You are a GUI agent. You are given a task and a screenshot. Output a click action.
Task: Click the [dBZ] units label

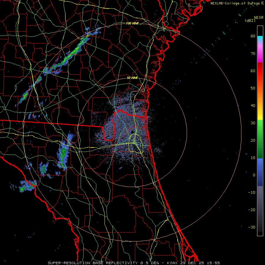coord(250,21)
